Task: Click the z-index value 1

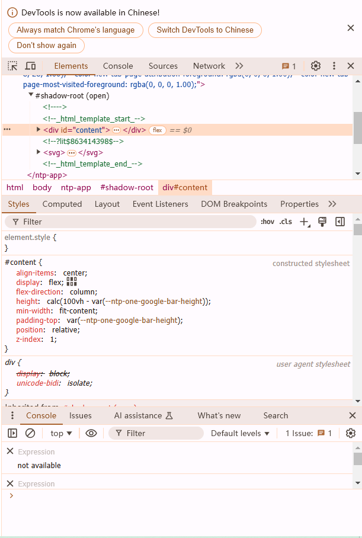Action: [53, 340]
